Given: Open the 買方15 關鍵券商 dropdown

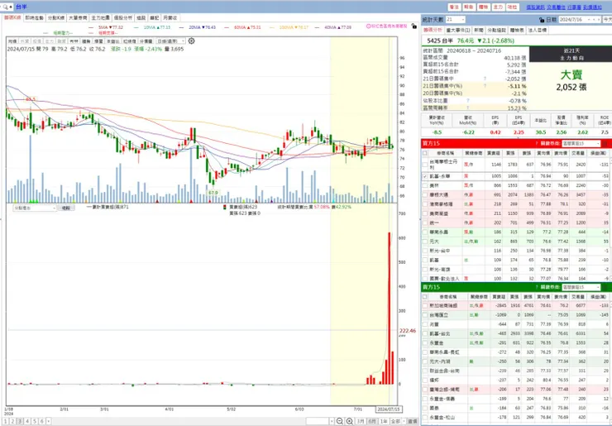Looking at the screenshot, I should click(581, 144).
